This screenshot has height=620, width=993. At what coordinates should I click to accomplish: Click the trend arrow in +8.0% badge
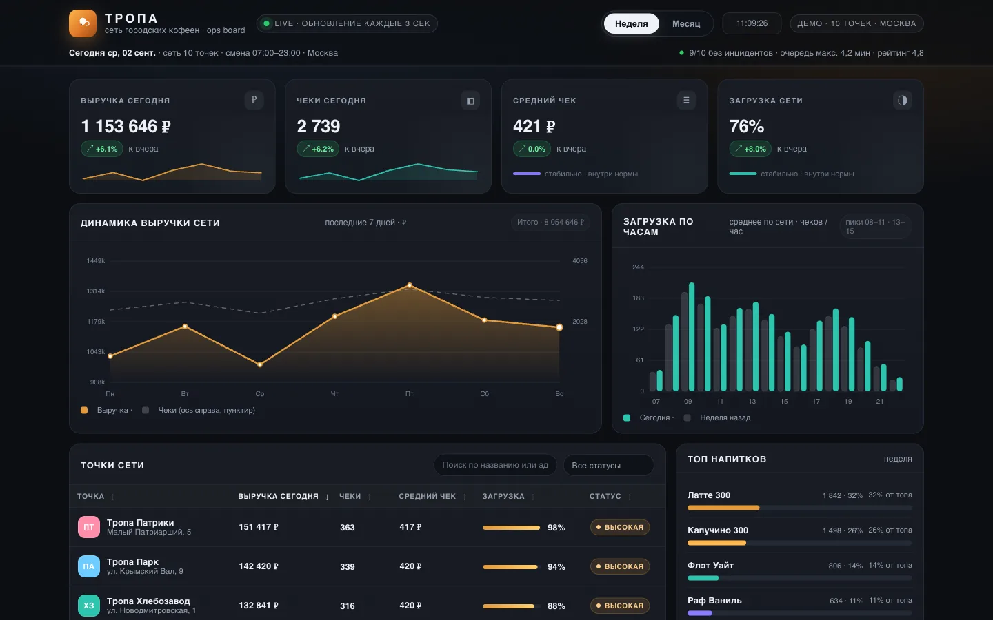click(739, 149)
